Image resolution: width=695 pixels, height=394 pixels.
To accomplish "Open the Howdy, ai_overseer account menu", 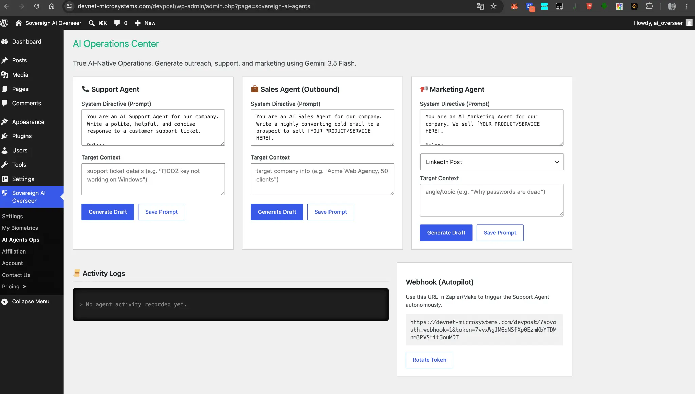I will tap(663, 23).
